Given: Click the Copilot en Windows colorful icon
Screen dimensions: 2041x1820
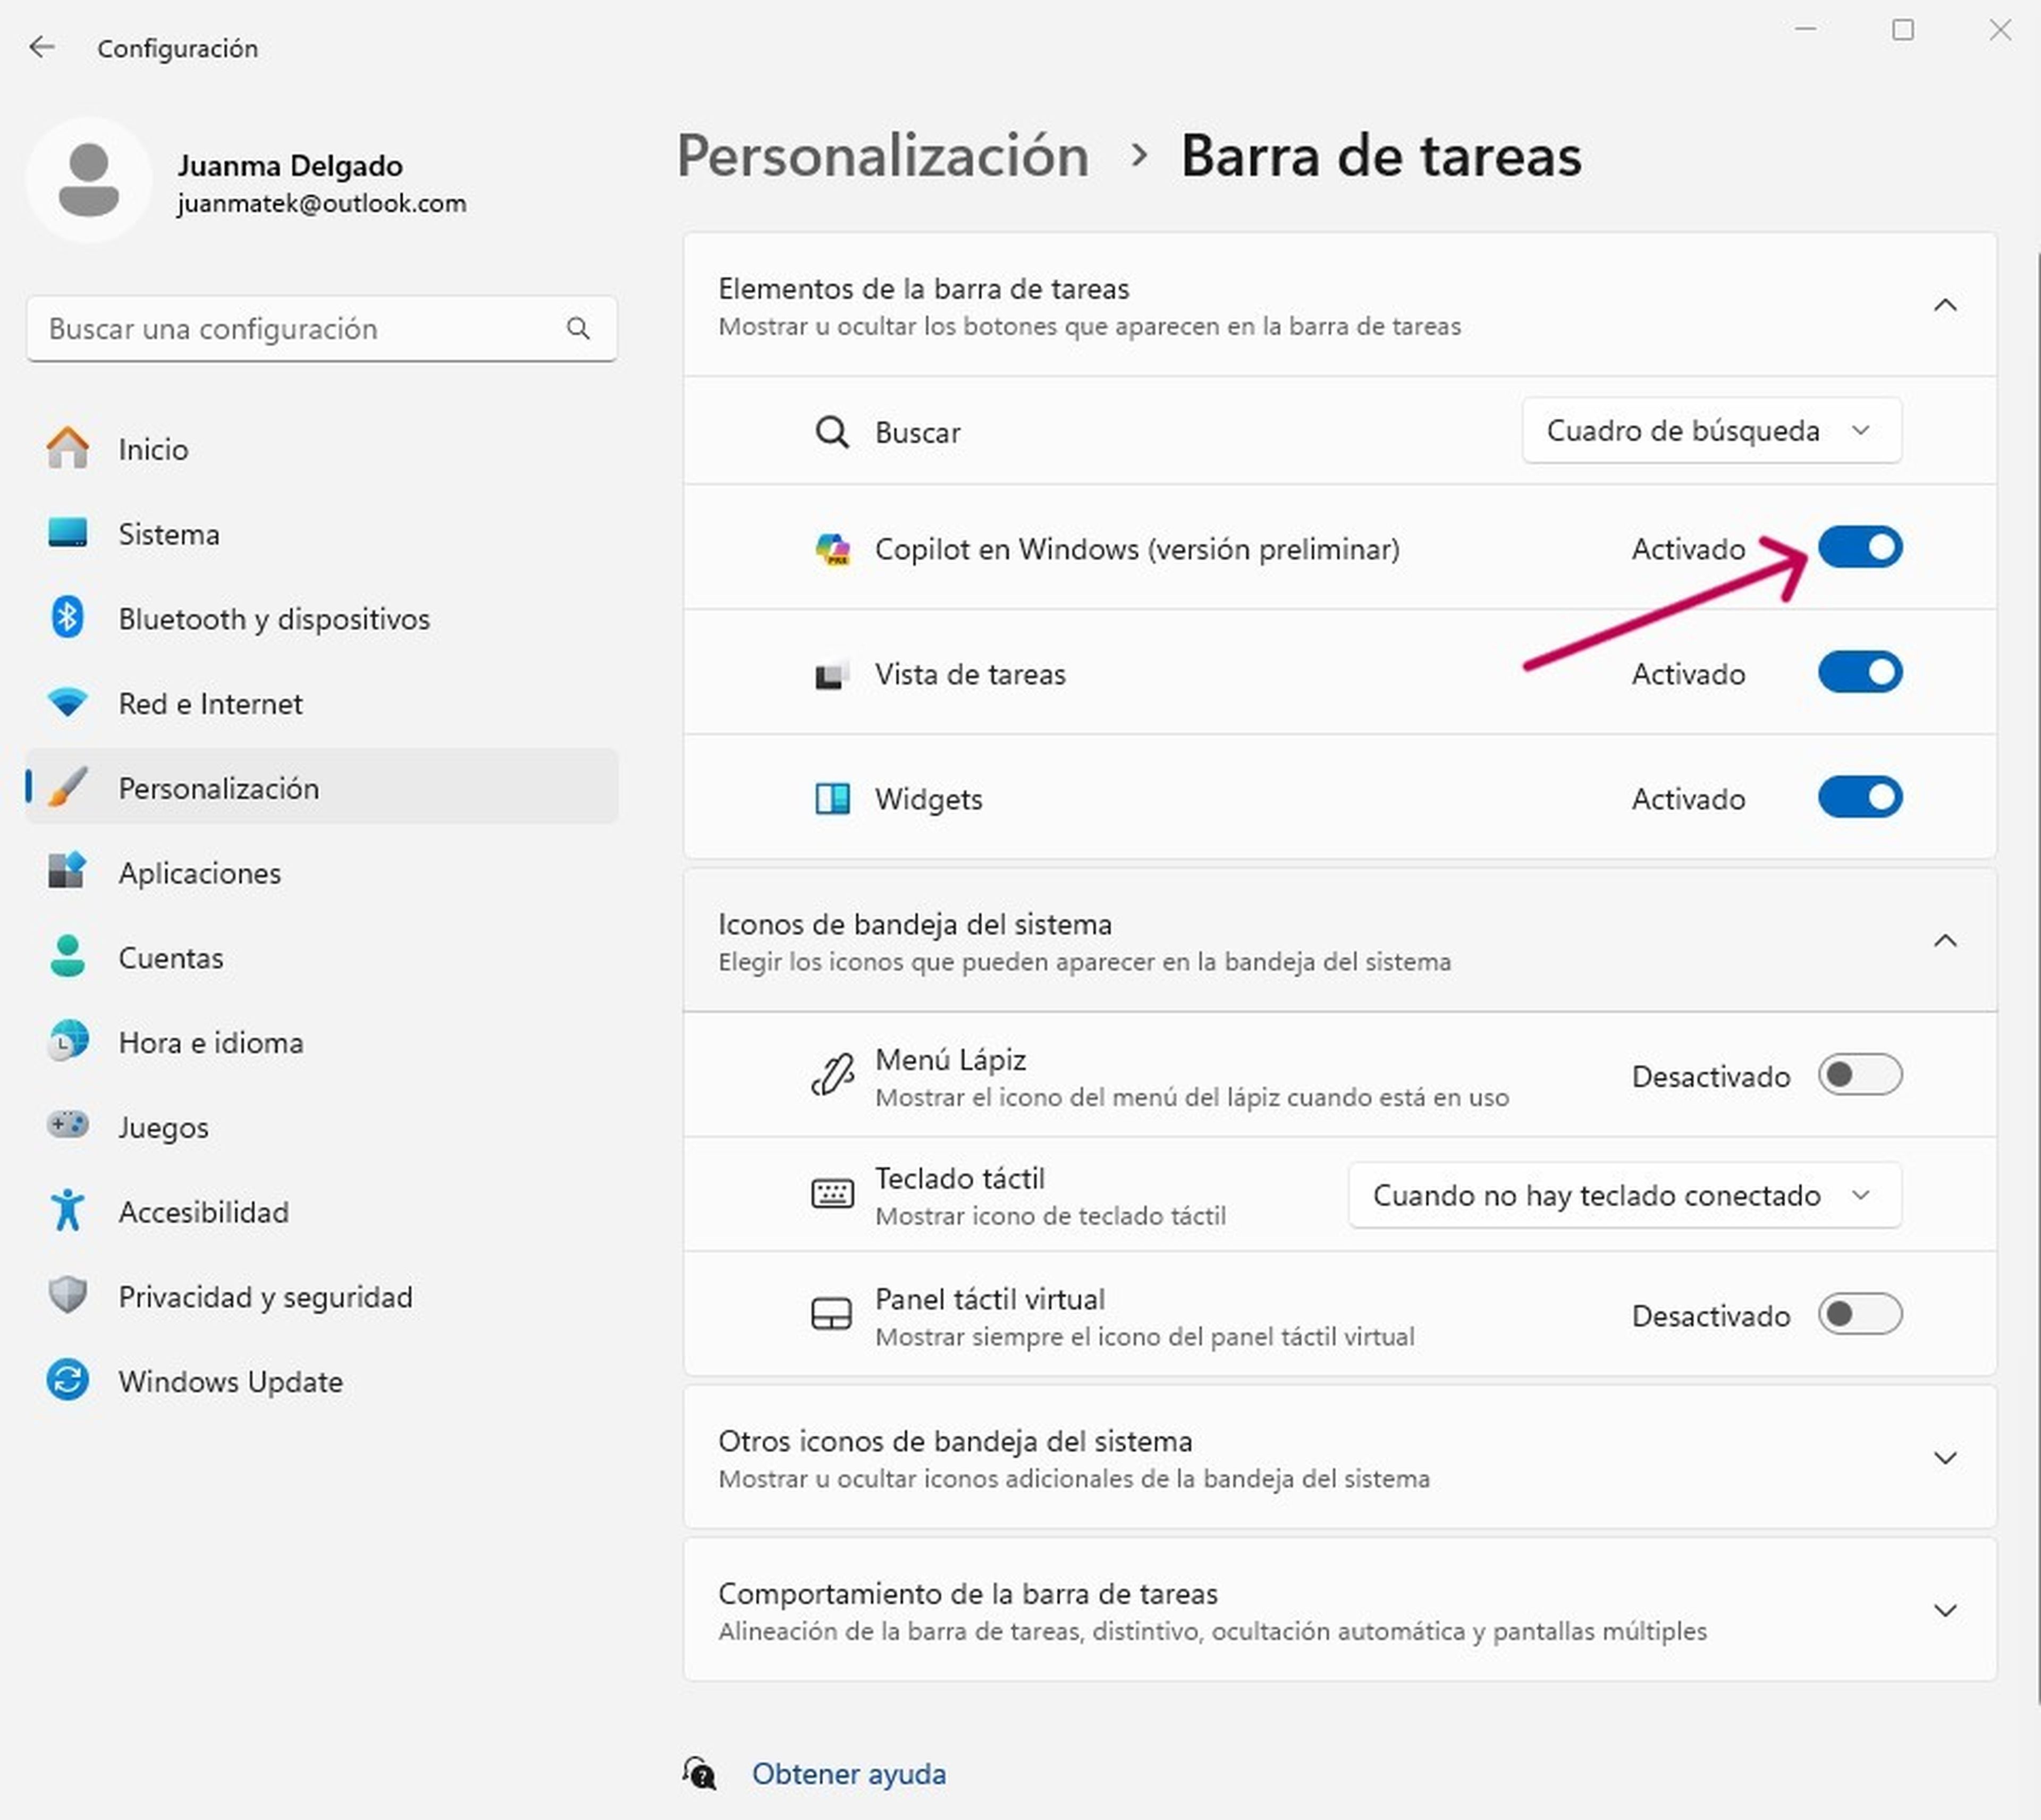Looking at the screenshot, I should pyautogui.click(x=832, y=549).
